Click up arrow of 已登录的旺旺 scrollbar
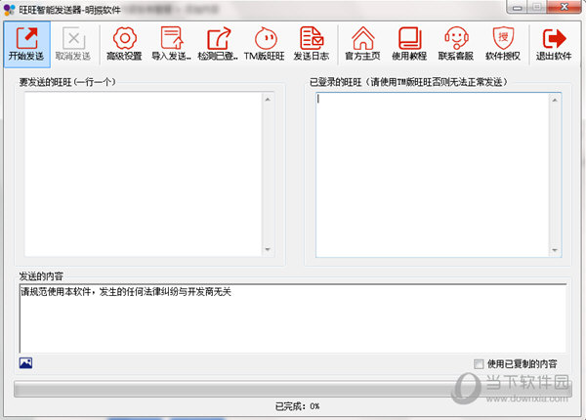The image size is (586, 420). 555,101
